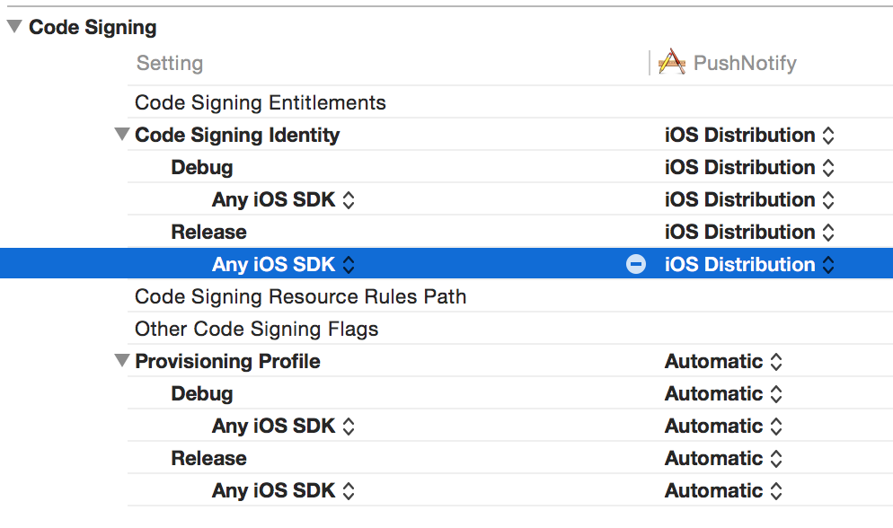Click the PushNotify target app icon
This screenshot has height=528, width=893.
tap(672, 61)
